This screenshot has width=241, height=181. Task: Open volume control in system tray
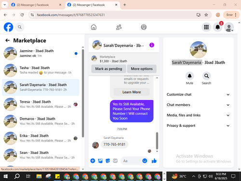click(211, 177)
